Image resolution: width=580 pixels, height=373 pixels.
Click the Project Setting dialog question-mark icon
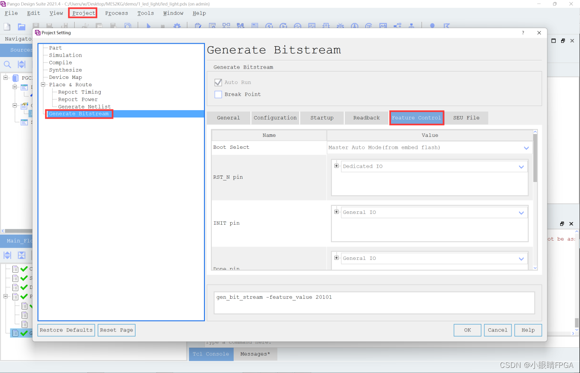tap(523, 33)
